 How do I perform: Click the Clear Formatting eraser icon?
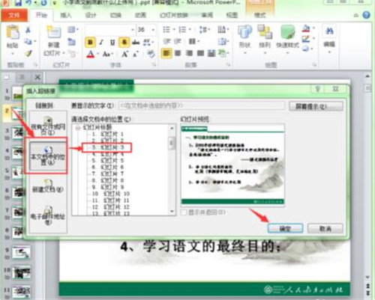pyautogui.click(x=151, y=54)
